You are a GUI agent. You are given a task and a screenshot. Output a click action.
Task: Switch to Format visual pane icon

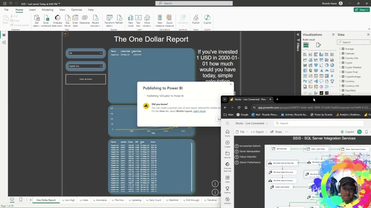click(x=319, y=45)
